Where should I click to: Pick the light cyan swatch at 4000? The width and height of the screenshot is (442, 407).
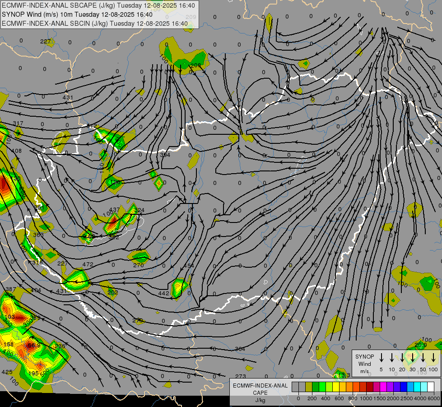pos(423,387)
